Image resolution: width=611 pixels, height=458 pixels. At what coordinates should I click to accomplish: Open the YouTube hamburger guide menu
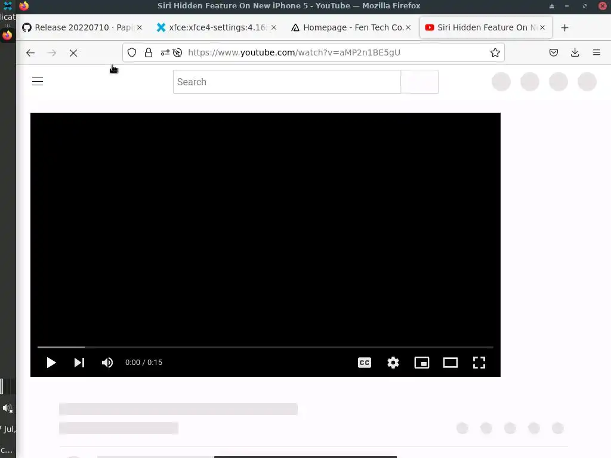pos(38,81)
